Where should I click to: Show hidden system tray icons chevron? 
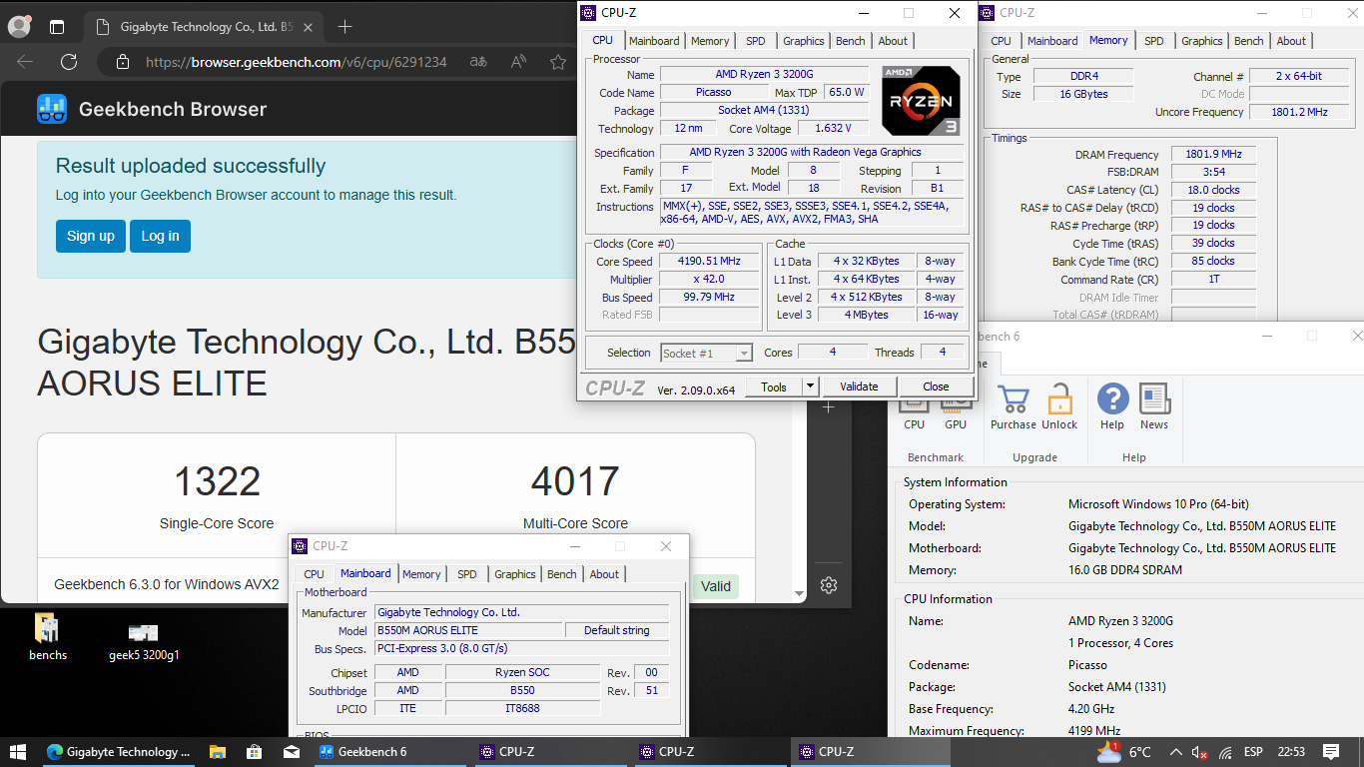pos(1175,752)
